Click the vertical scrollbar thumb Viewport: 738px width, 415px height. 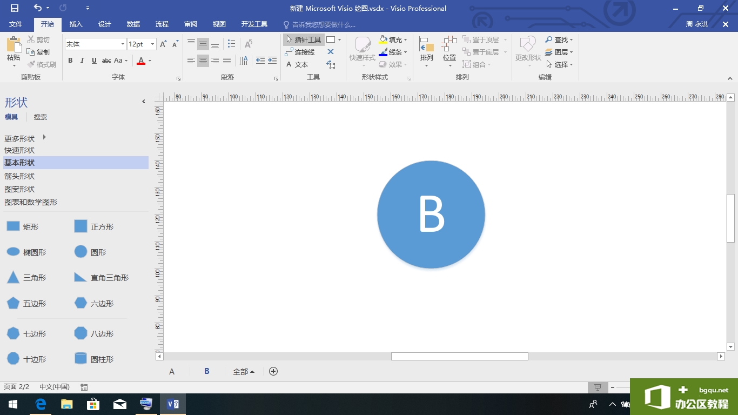click(x=730, y=218)
